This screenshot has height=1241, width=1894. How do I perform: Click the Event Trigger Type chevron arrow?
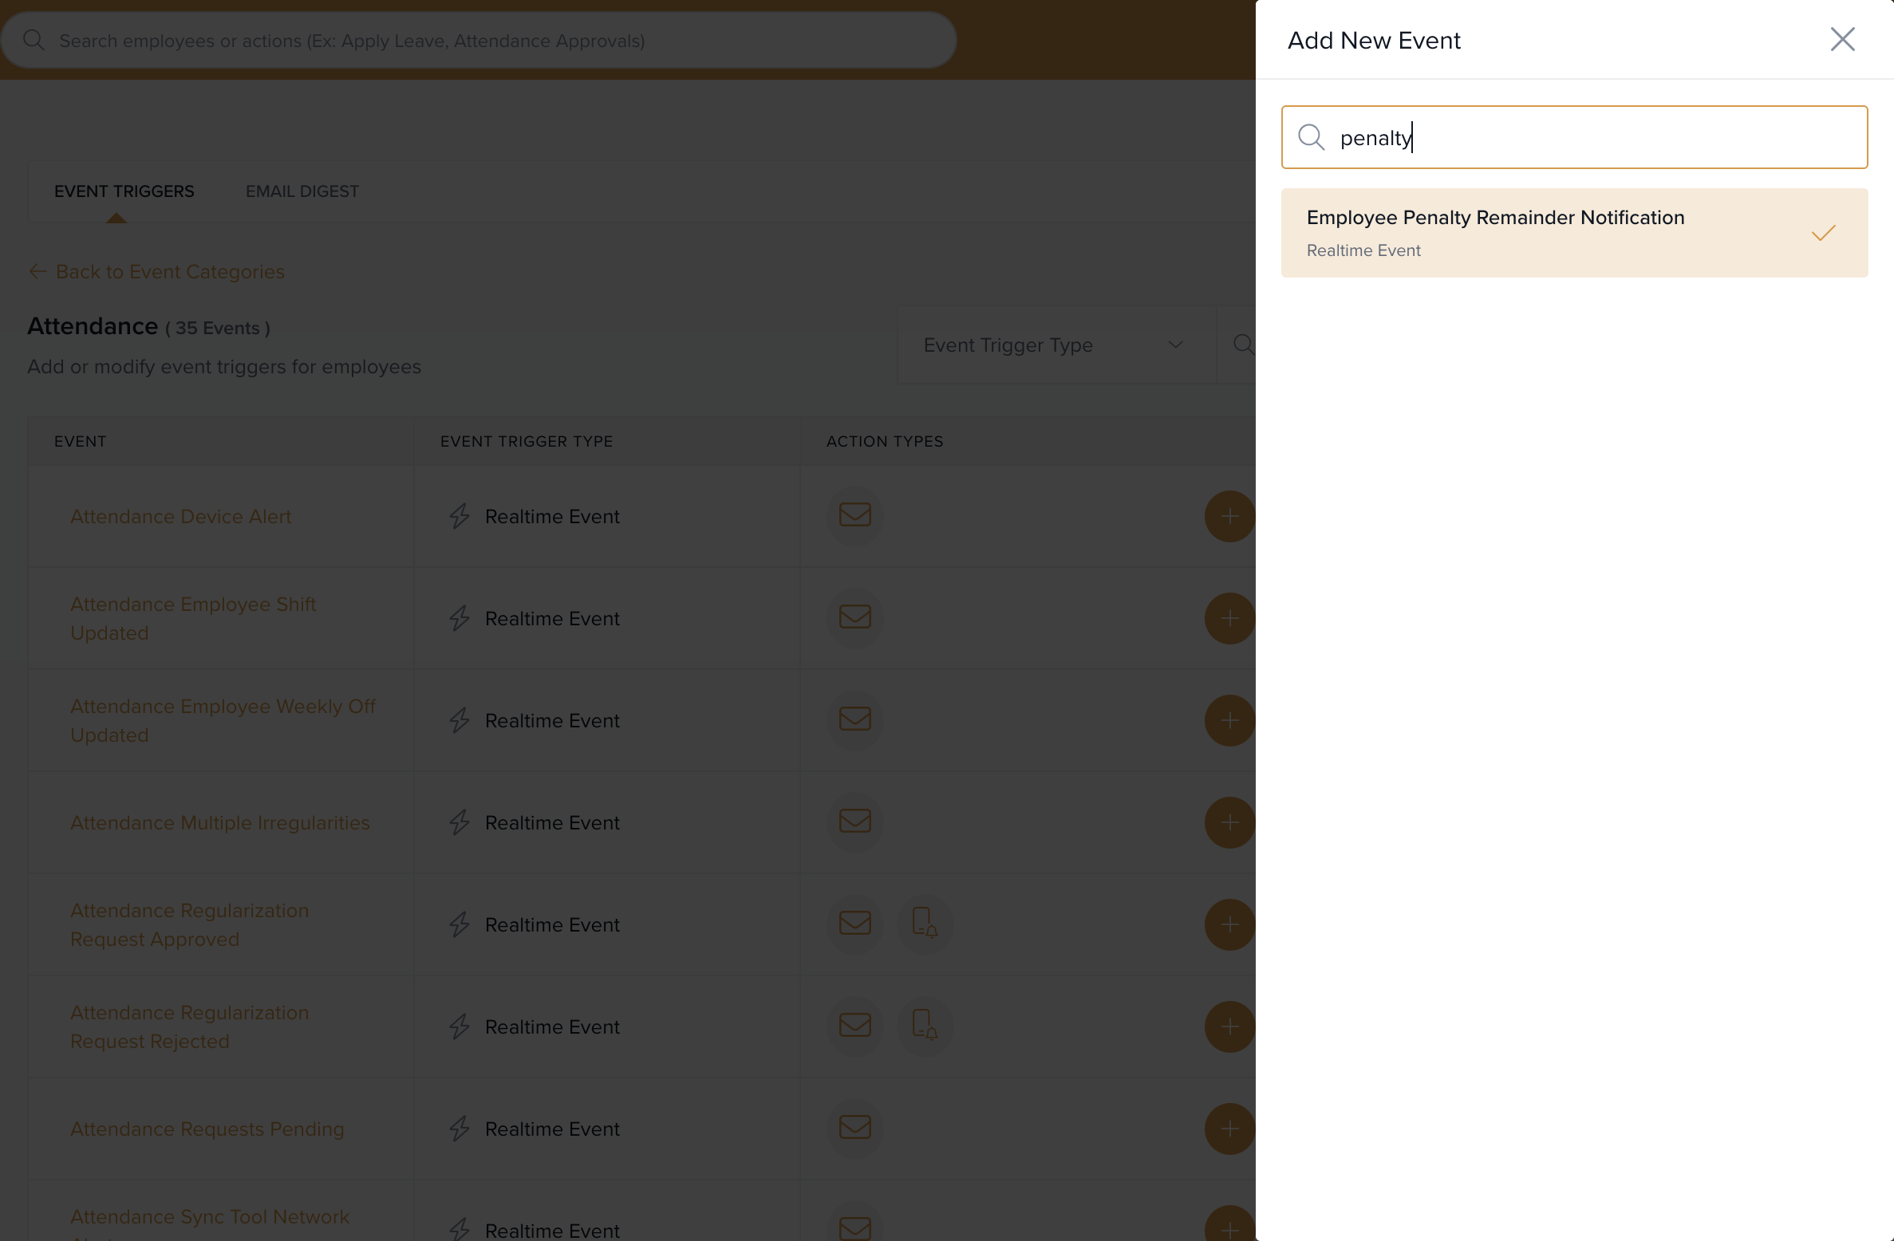coord(1175,345)
